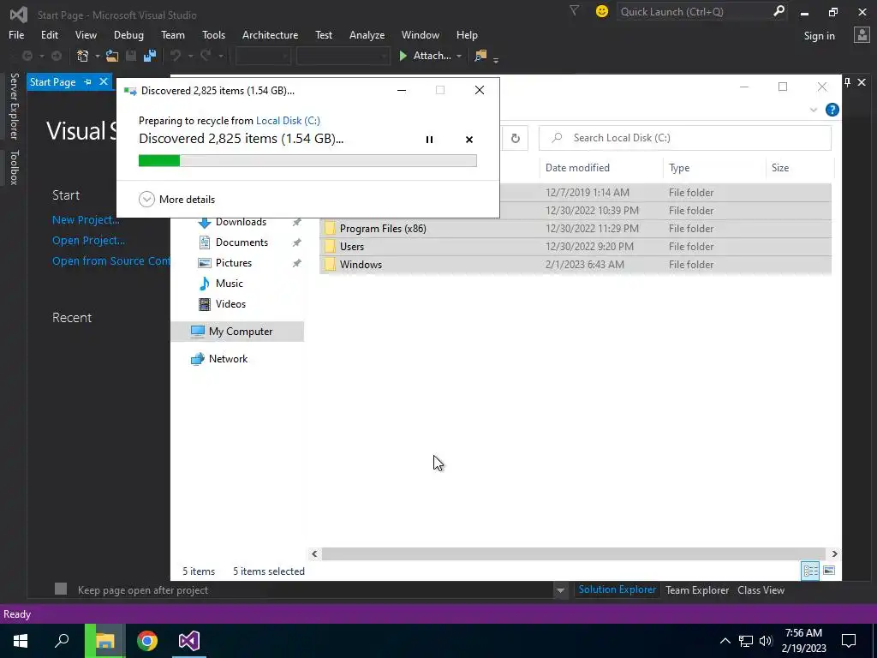877x658 pixels.
Task: Click Open from Source Control link
Action: [110, 261]
